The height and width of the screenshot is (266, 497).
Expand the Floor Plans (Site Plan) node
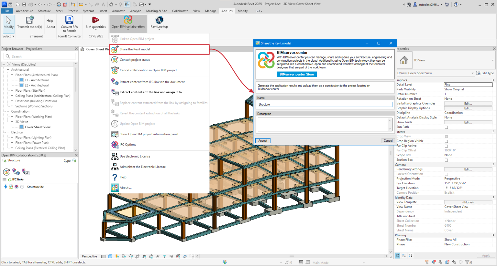[12, 91]
